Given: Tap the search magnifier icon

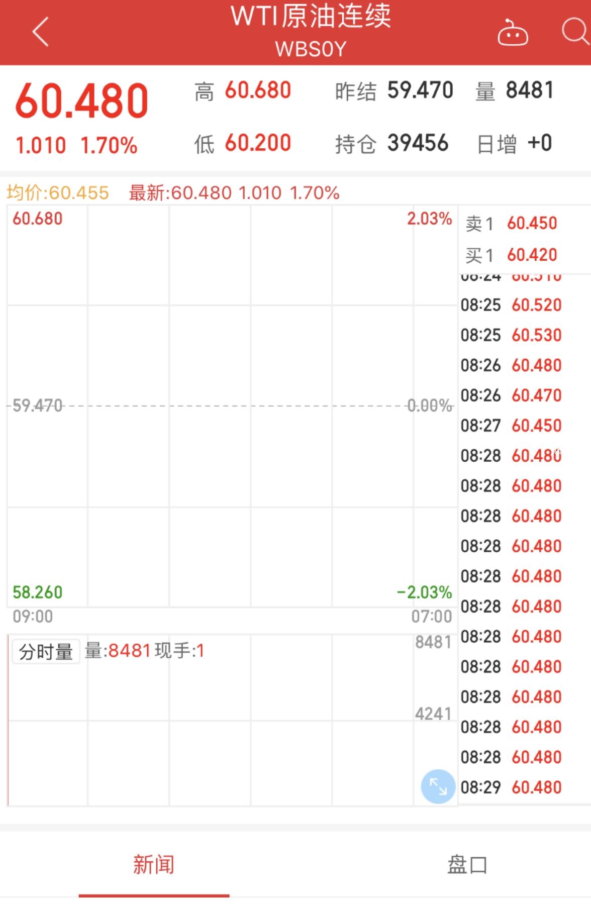Looking at the screenshot, I should (x=575, y=32).
